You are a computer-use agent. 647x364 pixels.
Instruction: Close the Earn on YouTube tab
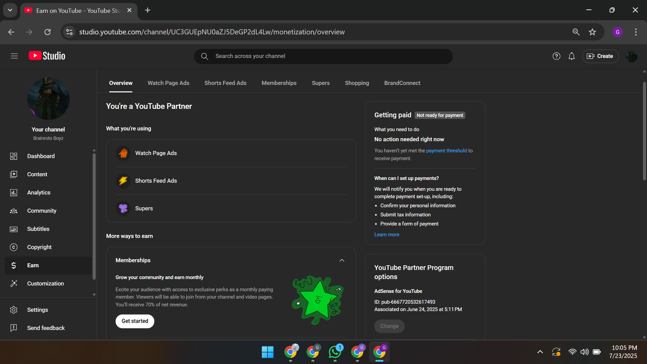(x=129, y=10)
